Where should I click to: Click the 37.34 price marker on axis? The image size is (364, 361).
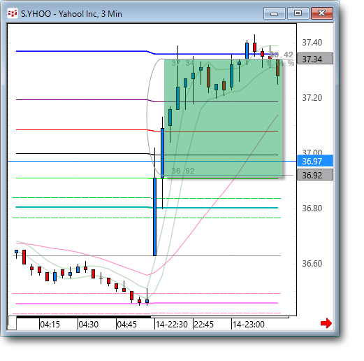tap(315, 59)
